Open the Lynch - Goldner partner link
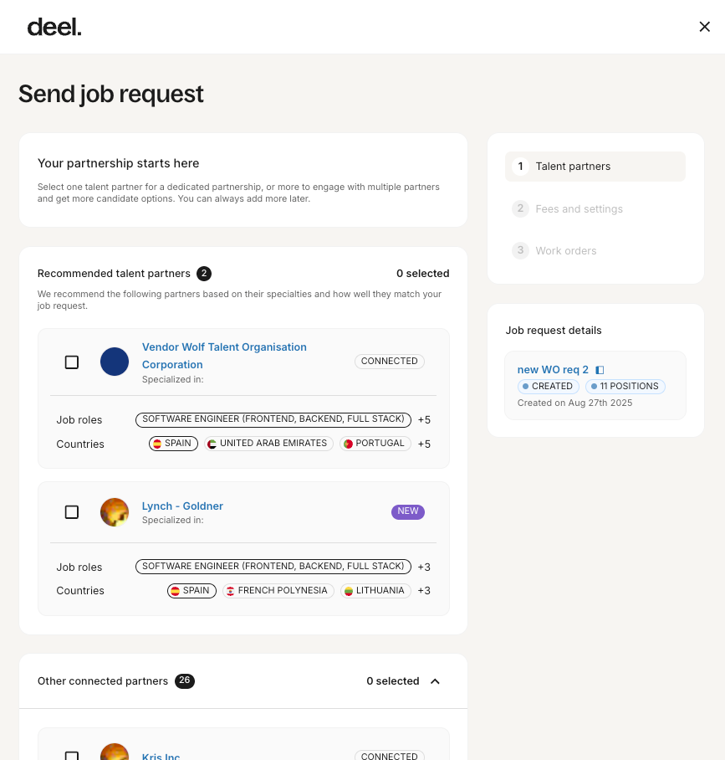Viewport: 725px width, 760px height. (182, 506)
